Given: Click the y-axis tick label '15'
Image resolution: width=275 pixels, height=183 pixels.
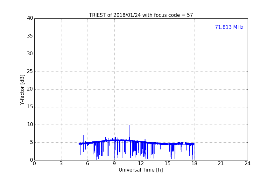Looking at the screenshot, I should pyautogui.click(x=30, y=107).
